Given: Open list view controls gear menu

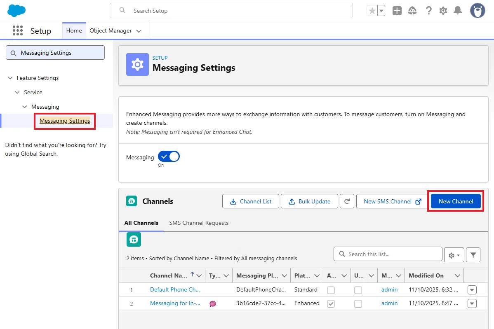Looking at the screenshot, I should 454,255.
